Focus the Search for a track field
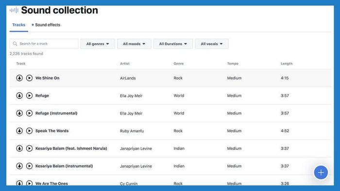Image resolution: width=340 pixels, height=191 pixels. click(44, 44)
